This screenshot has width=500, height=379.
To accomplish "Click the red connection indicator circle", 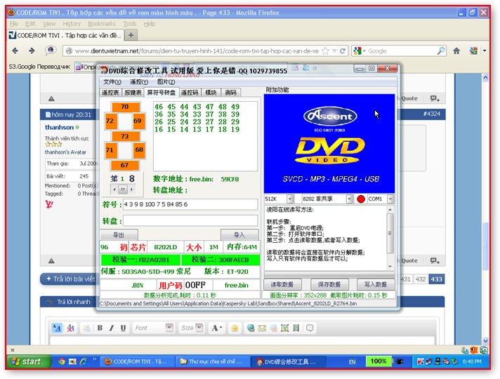I will [361, 199].
